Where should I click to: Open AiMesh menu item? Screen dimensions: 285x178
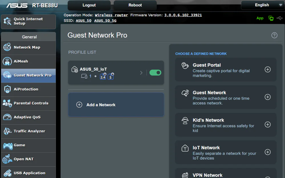point(28,62)
